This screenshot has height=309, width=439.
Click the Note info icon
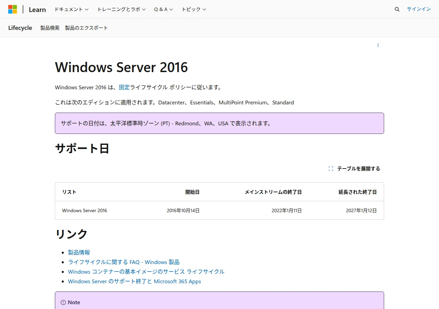(x=63, y=302)
